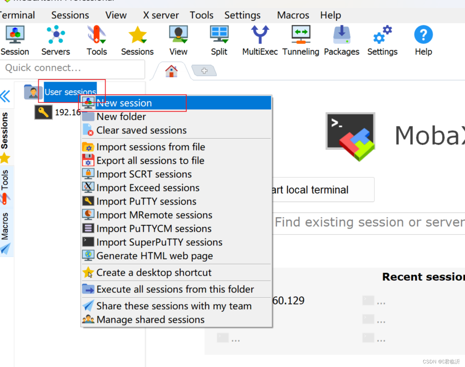Open the Macros menu in menu bar
Viewport: 465px width, 367px height.
pyautogui.click(x=293, y=15)
